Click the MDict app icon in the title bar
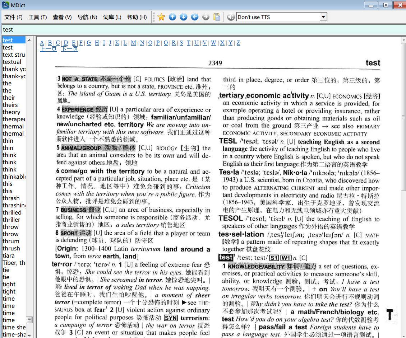The height and width of the screenshot is (338, 406). (6, 5)
